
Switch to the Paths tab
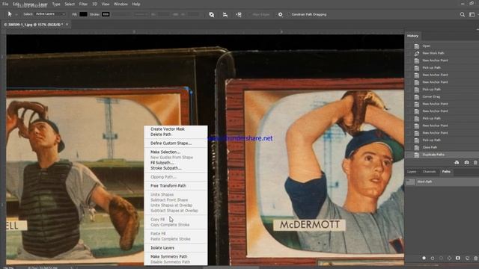446,172
